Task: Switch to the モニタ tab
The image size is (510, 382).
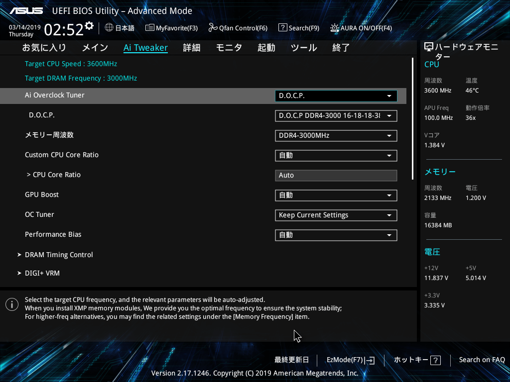Action: tap(229, 48)
